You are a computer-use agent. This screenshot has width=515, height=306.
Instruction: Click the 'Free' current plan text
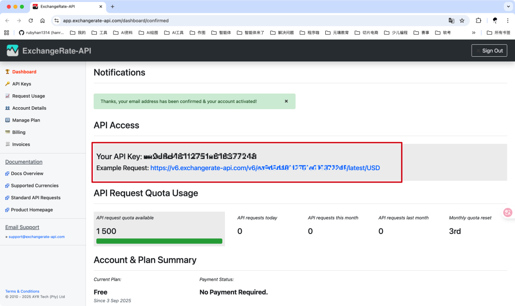[x=101, y=292]
